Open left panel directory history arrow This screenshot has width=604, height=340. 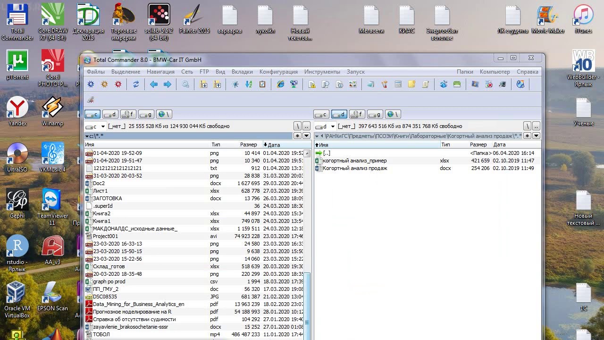tap(306, 136)
